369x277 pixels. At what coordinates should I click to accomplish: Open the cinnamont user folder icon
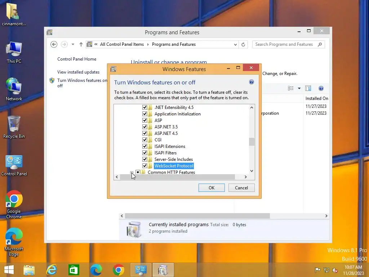[x=14, y=14]
